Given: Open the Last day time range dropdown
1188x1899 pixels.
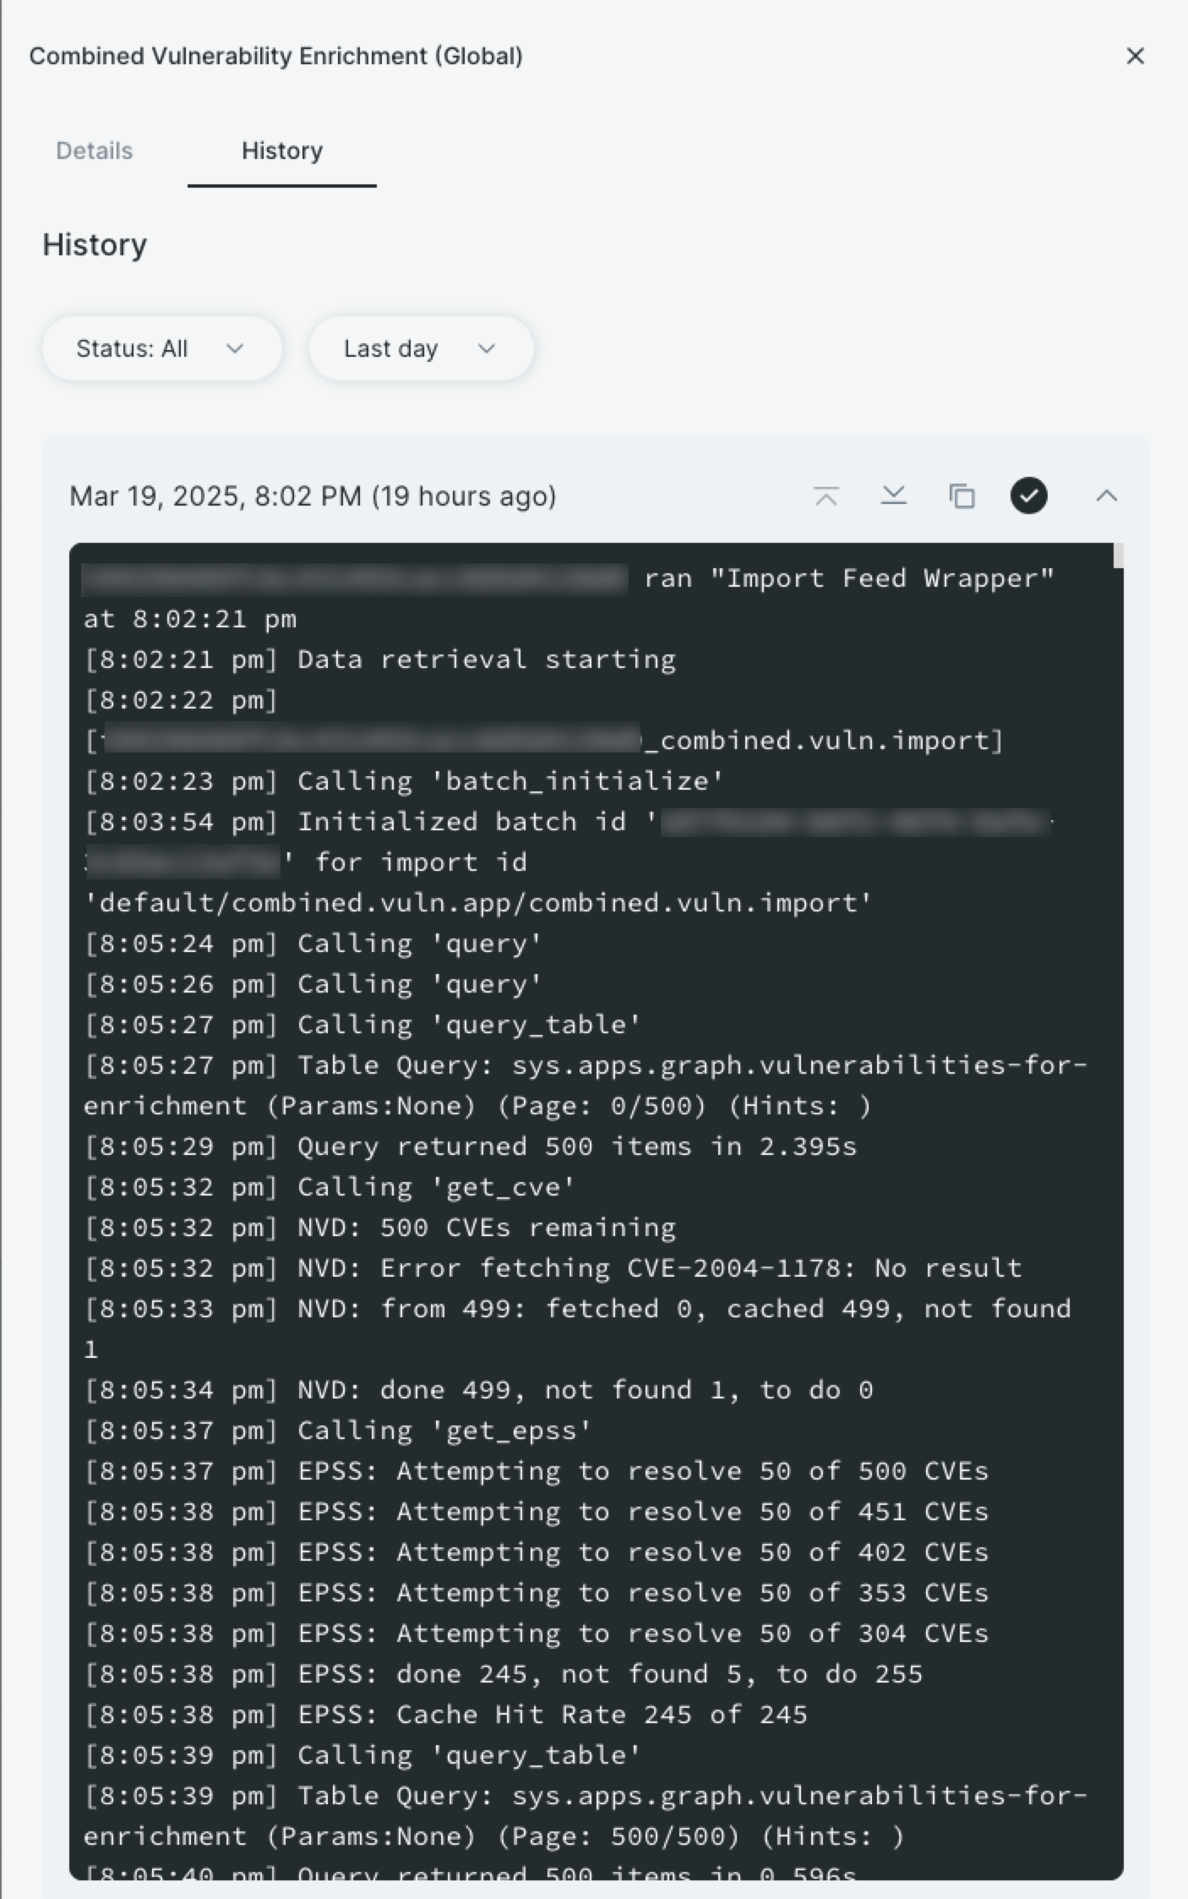Looking at the screenshot, I should tap(421, 348).
